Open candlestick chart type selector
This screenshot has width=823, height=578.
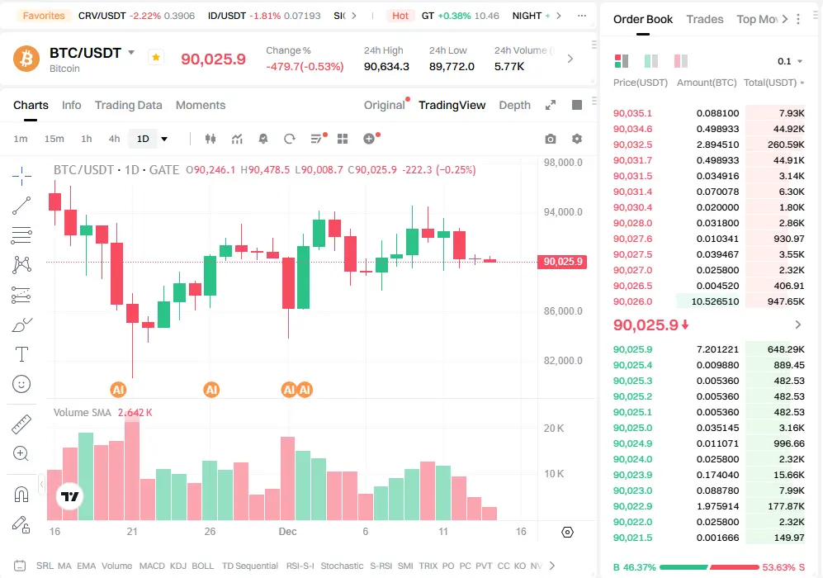pyautogui.click(x=210, y=139)
